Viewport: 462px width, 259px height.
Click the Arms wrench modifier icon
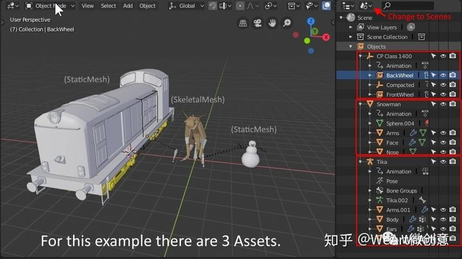413,133
